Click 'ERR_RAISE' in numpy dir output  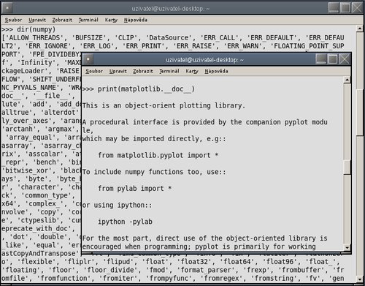tap(194, 46)
